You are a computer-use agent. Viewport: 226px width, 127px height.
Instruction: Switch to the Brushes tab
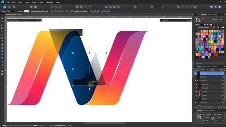pyautogui.click(x=215, y=14)
